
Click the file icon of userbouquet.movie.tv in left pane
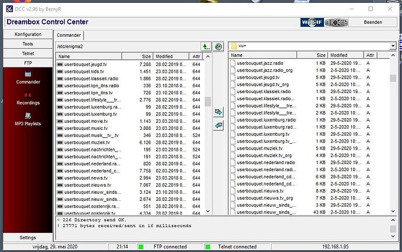click(60, 121)
